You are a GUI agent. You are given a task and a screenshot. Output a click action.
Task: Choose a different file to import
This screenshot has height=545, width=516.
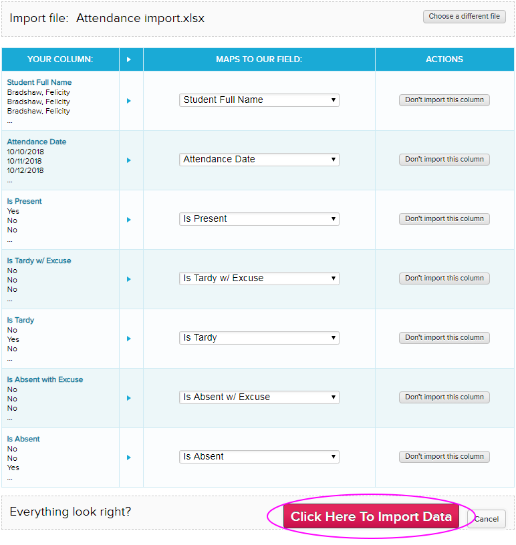[464, 16]
